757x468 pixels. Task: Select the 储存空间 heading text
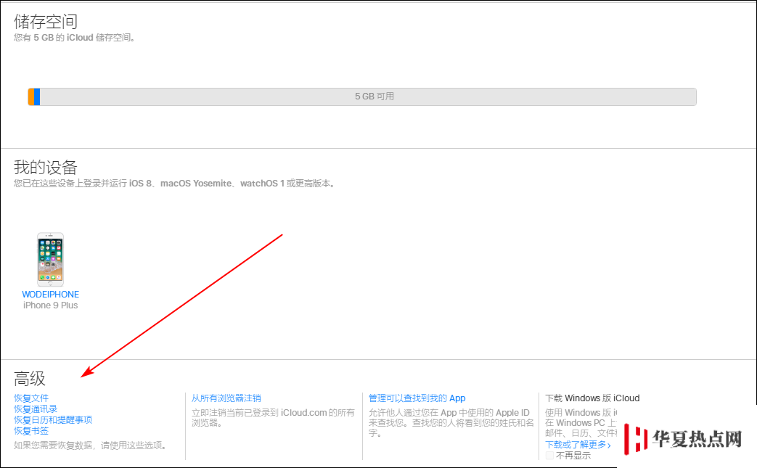tap(46, 21)
